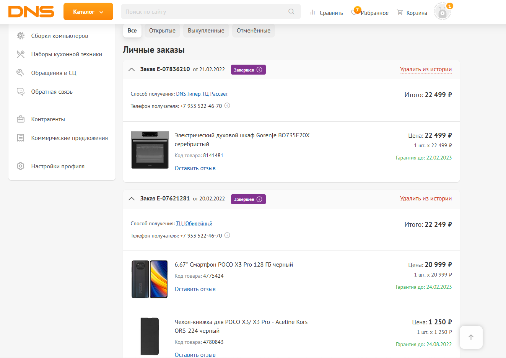Collapse order E-07836210 with chevron

coord(132,70)
